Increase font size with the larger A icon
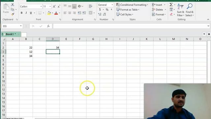This screenshot has width=211, height=119. pos(54,7)
